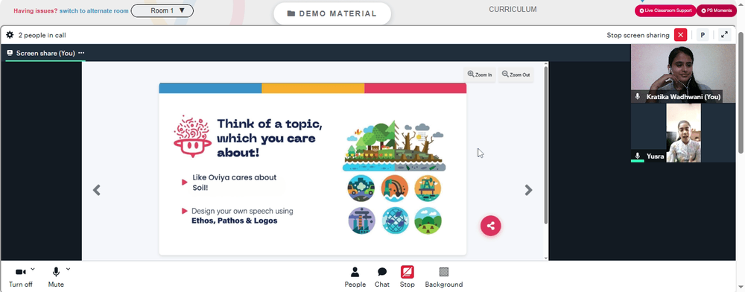Open DEMO MATERIAL tab
This screenshot has height=292, width=745.
[332, 13]
